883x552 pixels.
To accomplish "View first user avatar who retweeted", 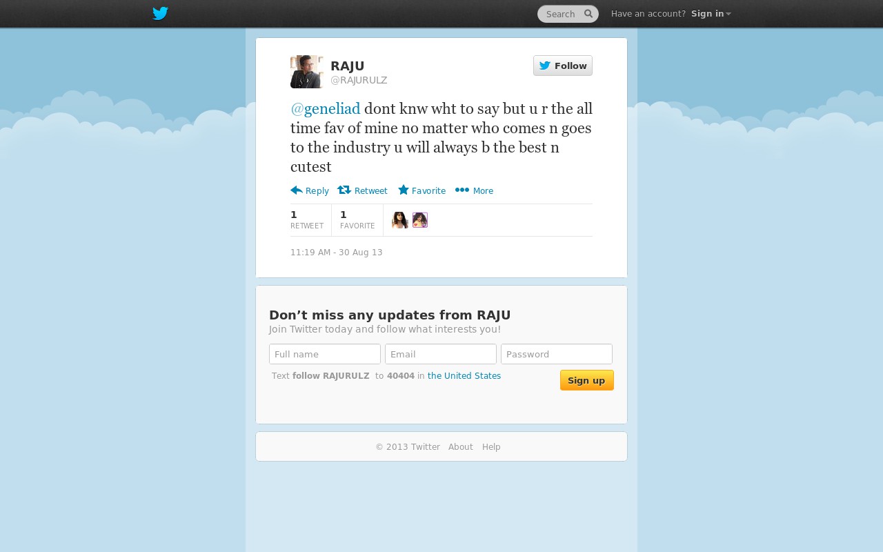I will 400,220.
